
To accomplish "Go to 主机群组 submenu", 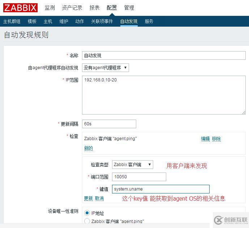I will tap(12, 21).
